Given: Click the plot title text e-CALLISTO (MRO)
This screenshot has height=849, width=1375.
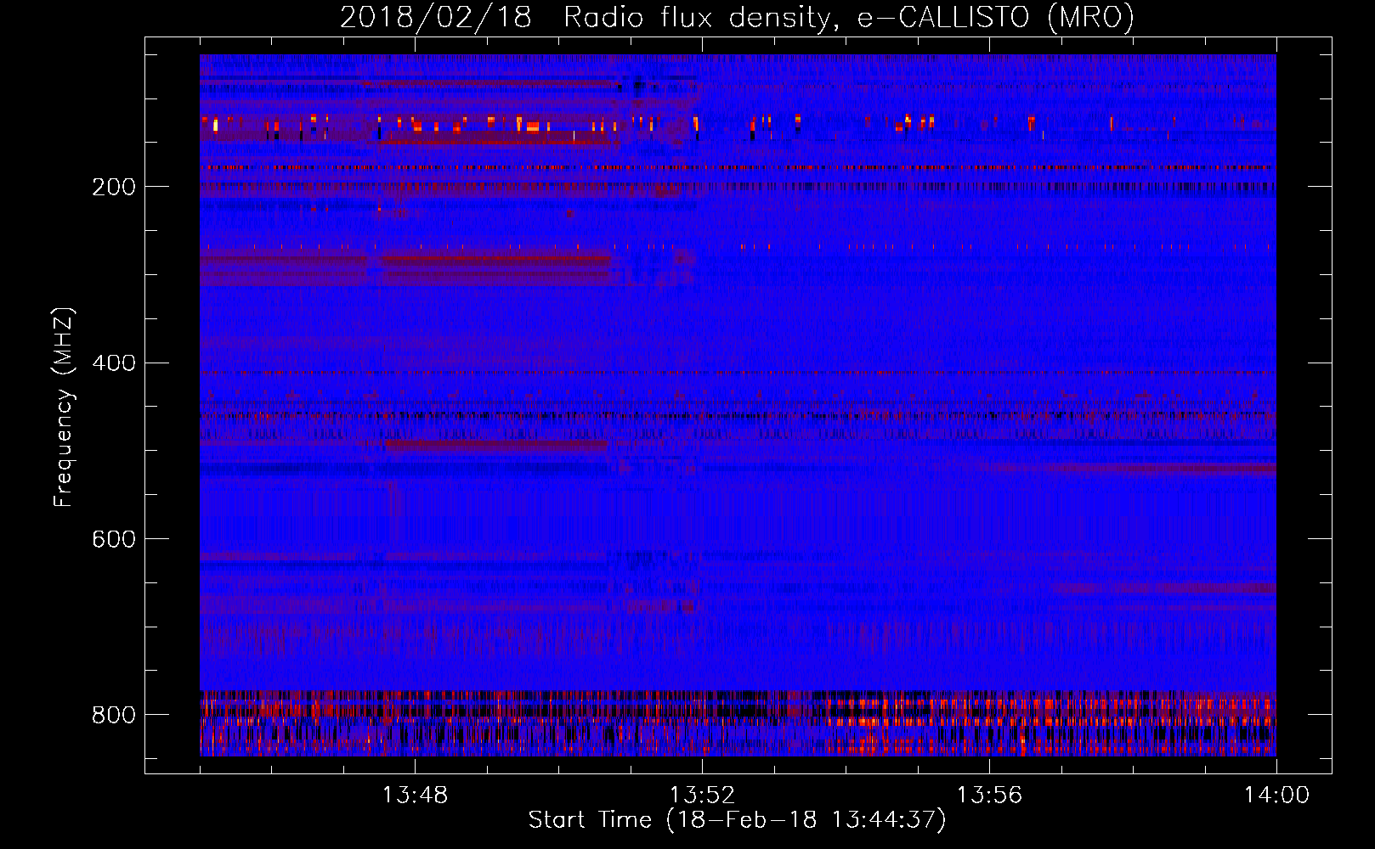Looking at the screenshot, I should click(995, 18).
